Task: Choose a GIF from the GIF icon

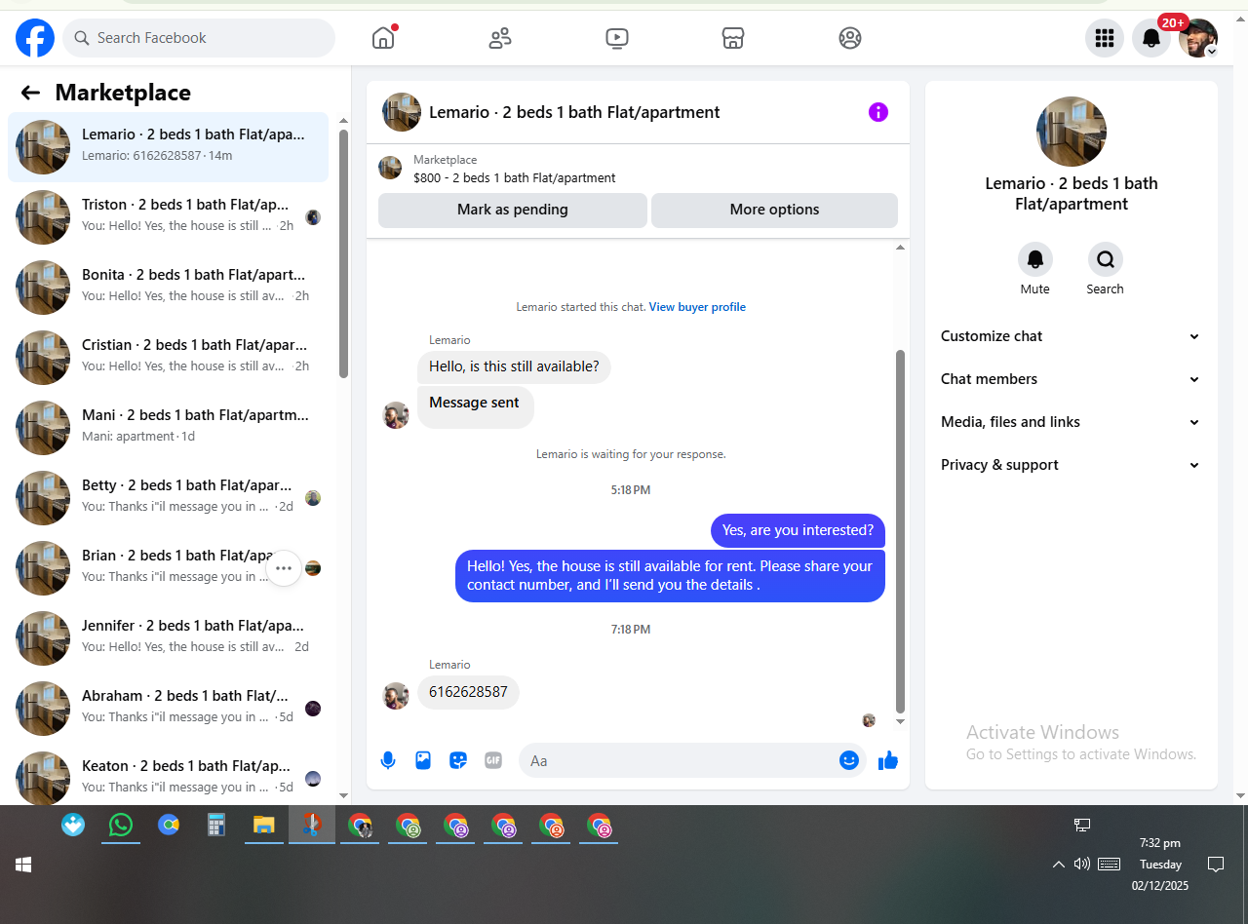Action: pyautogui.click(x=493, y=760)
